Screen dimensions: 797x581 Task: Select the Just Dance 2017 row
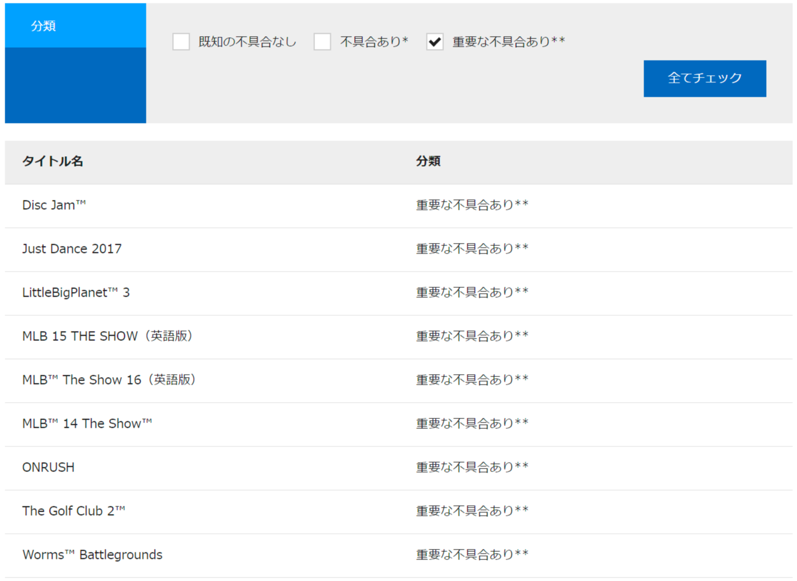(72, 249)
